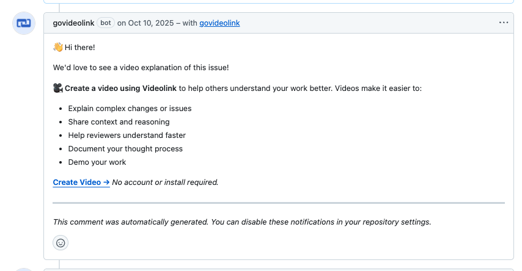Click "Demo your work" bullet
Viewport: 522px width, 271px height.
pos(97,162)
